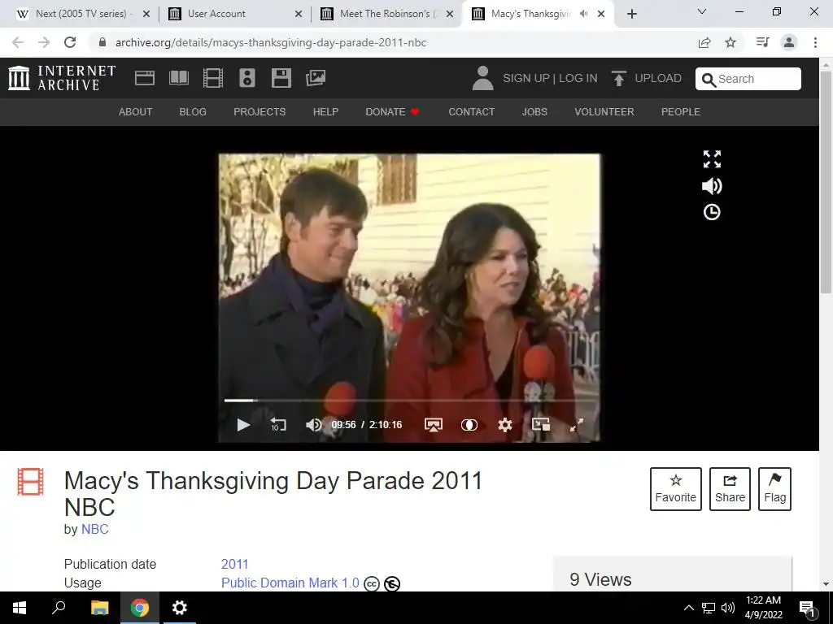
Task: Open the Web archive icon in navbar
Action: (x=145, y=78)
